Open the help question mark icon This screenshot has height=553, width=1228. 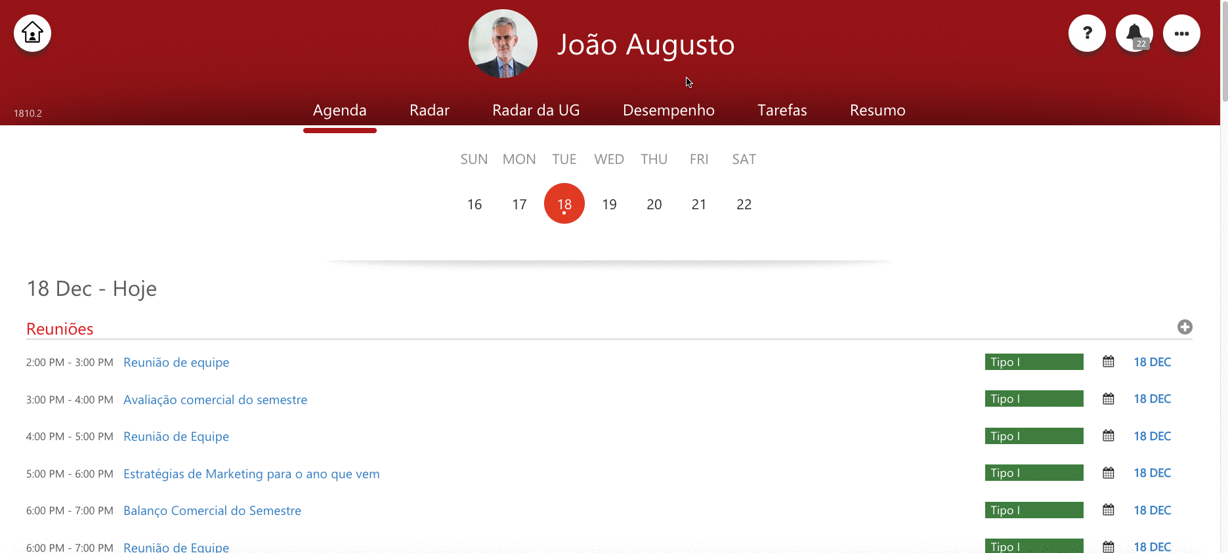[1087, 33]
